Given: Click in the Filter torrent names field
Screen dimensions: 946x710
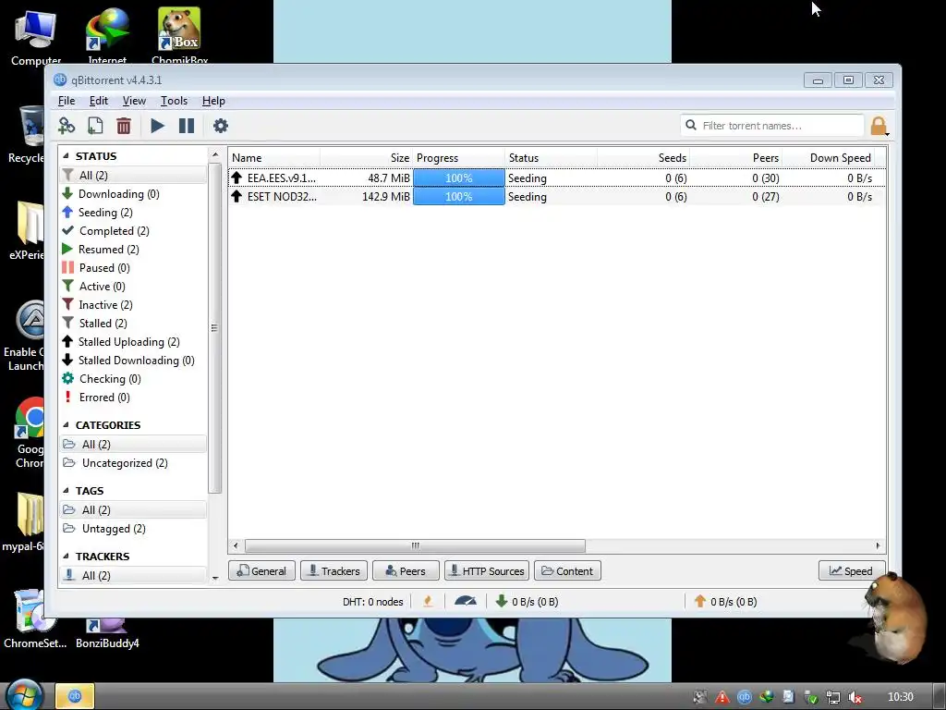Looking at the screenshot, I should coord(772,126).
